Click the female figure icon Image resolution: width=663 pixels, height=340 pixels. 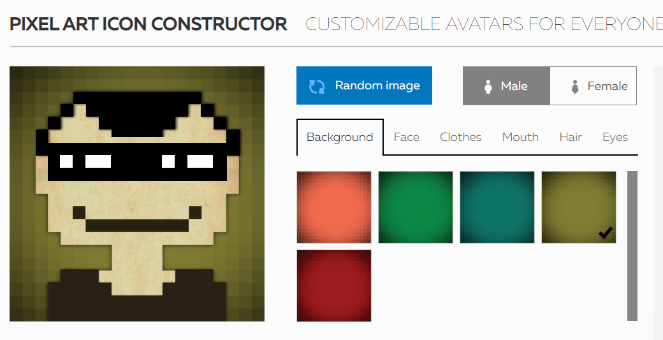[x=574, y=86]
